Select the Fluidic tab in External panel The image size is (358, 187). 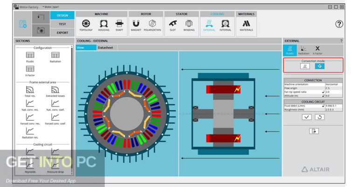(x=290, y=50)
